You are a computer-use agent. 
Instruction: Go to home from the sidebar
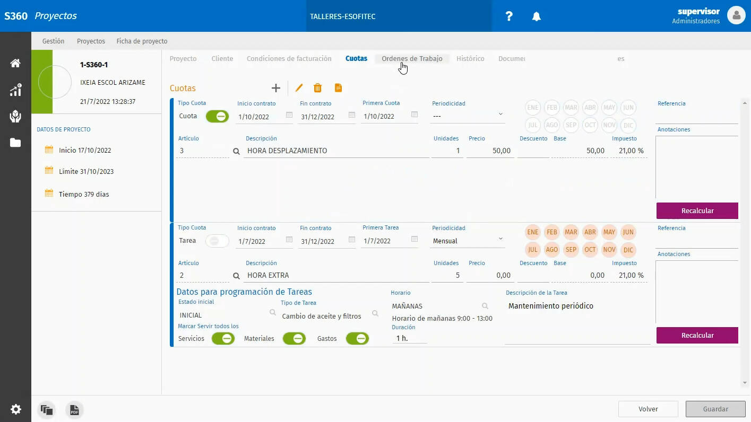pos(15,64)
